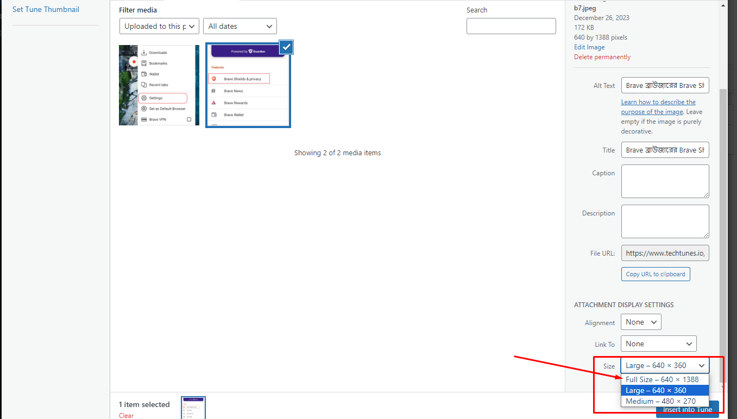Click the 'December 26, 2023' upload date
The width and height of the screenshot is (737, 419).
(x=602, y=18)
